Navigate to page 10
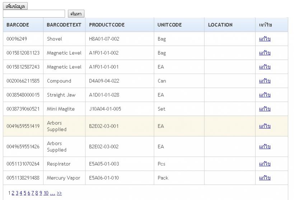 (46, 193)
